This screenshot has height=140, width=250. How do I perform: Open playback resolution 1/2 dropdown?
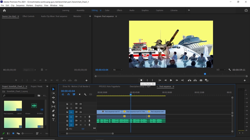coord(221,70)
